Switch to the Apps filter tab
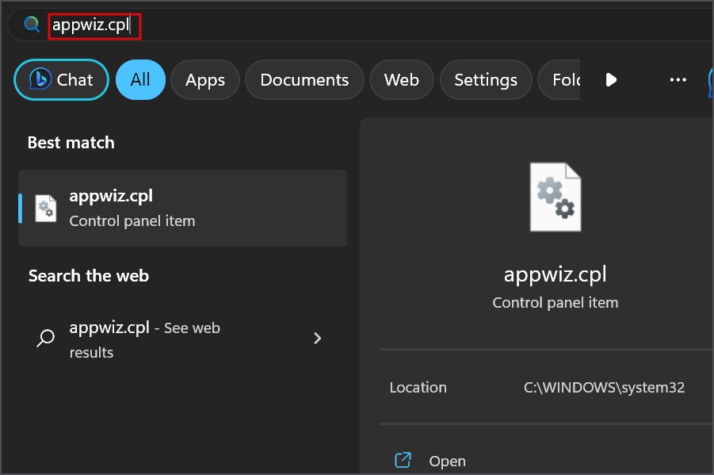Screen dimensions: 714x475 pos(205,80)
